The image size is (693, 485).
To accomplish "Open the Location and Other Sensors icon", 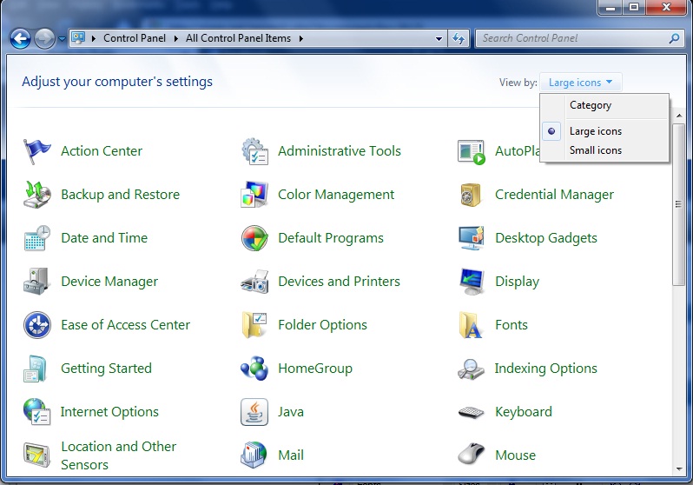I will (36, 455).
